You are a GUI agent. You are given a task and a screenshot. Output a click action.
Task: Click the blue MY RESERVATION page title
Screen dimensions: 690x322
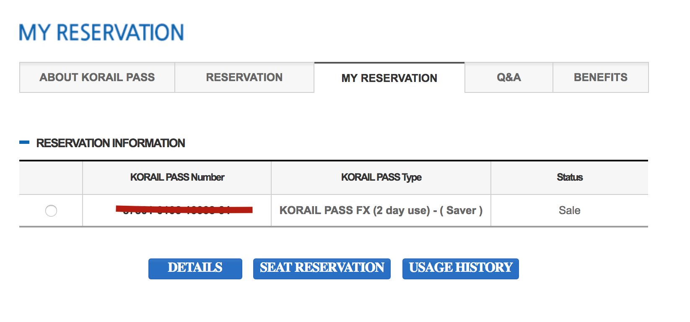coord(101,33)
